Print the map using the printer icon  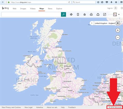click(91, 14)
